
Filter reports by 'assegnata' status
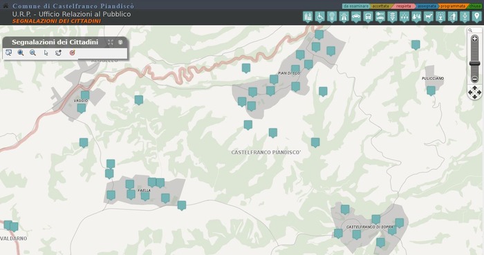[x=427, y=6]
